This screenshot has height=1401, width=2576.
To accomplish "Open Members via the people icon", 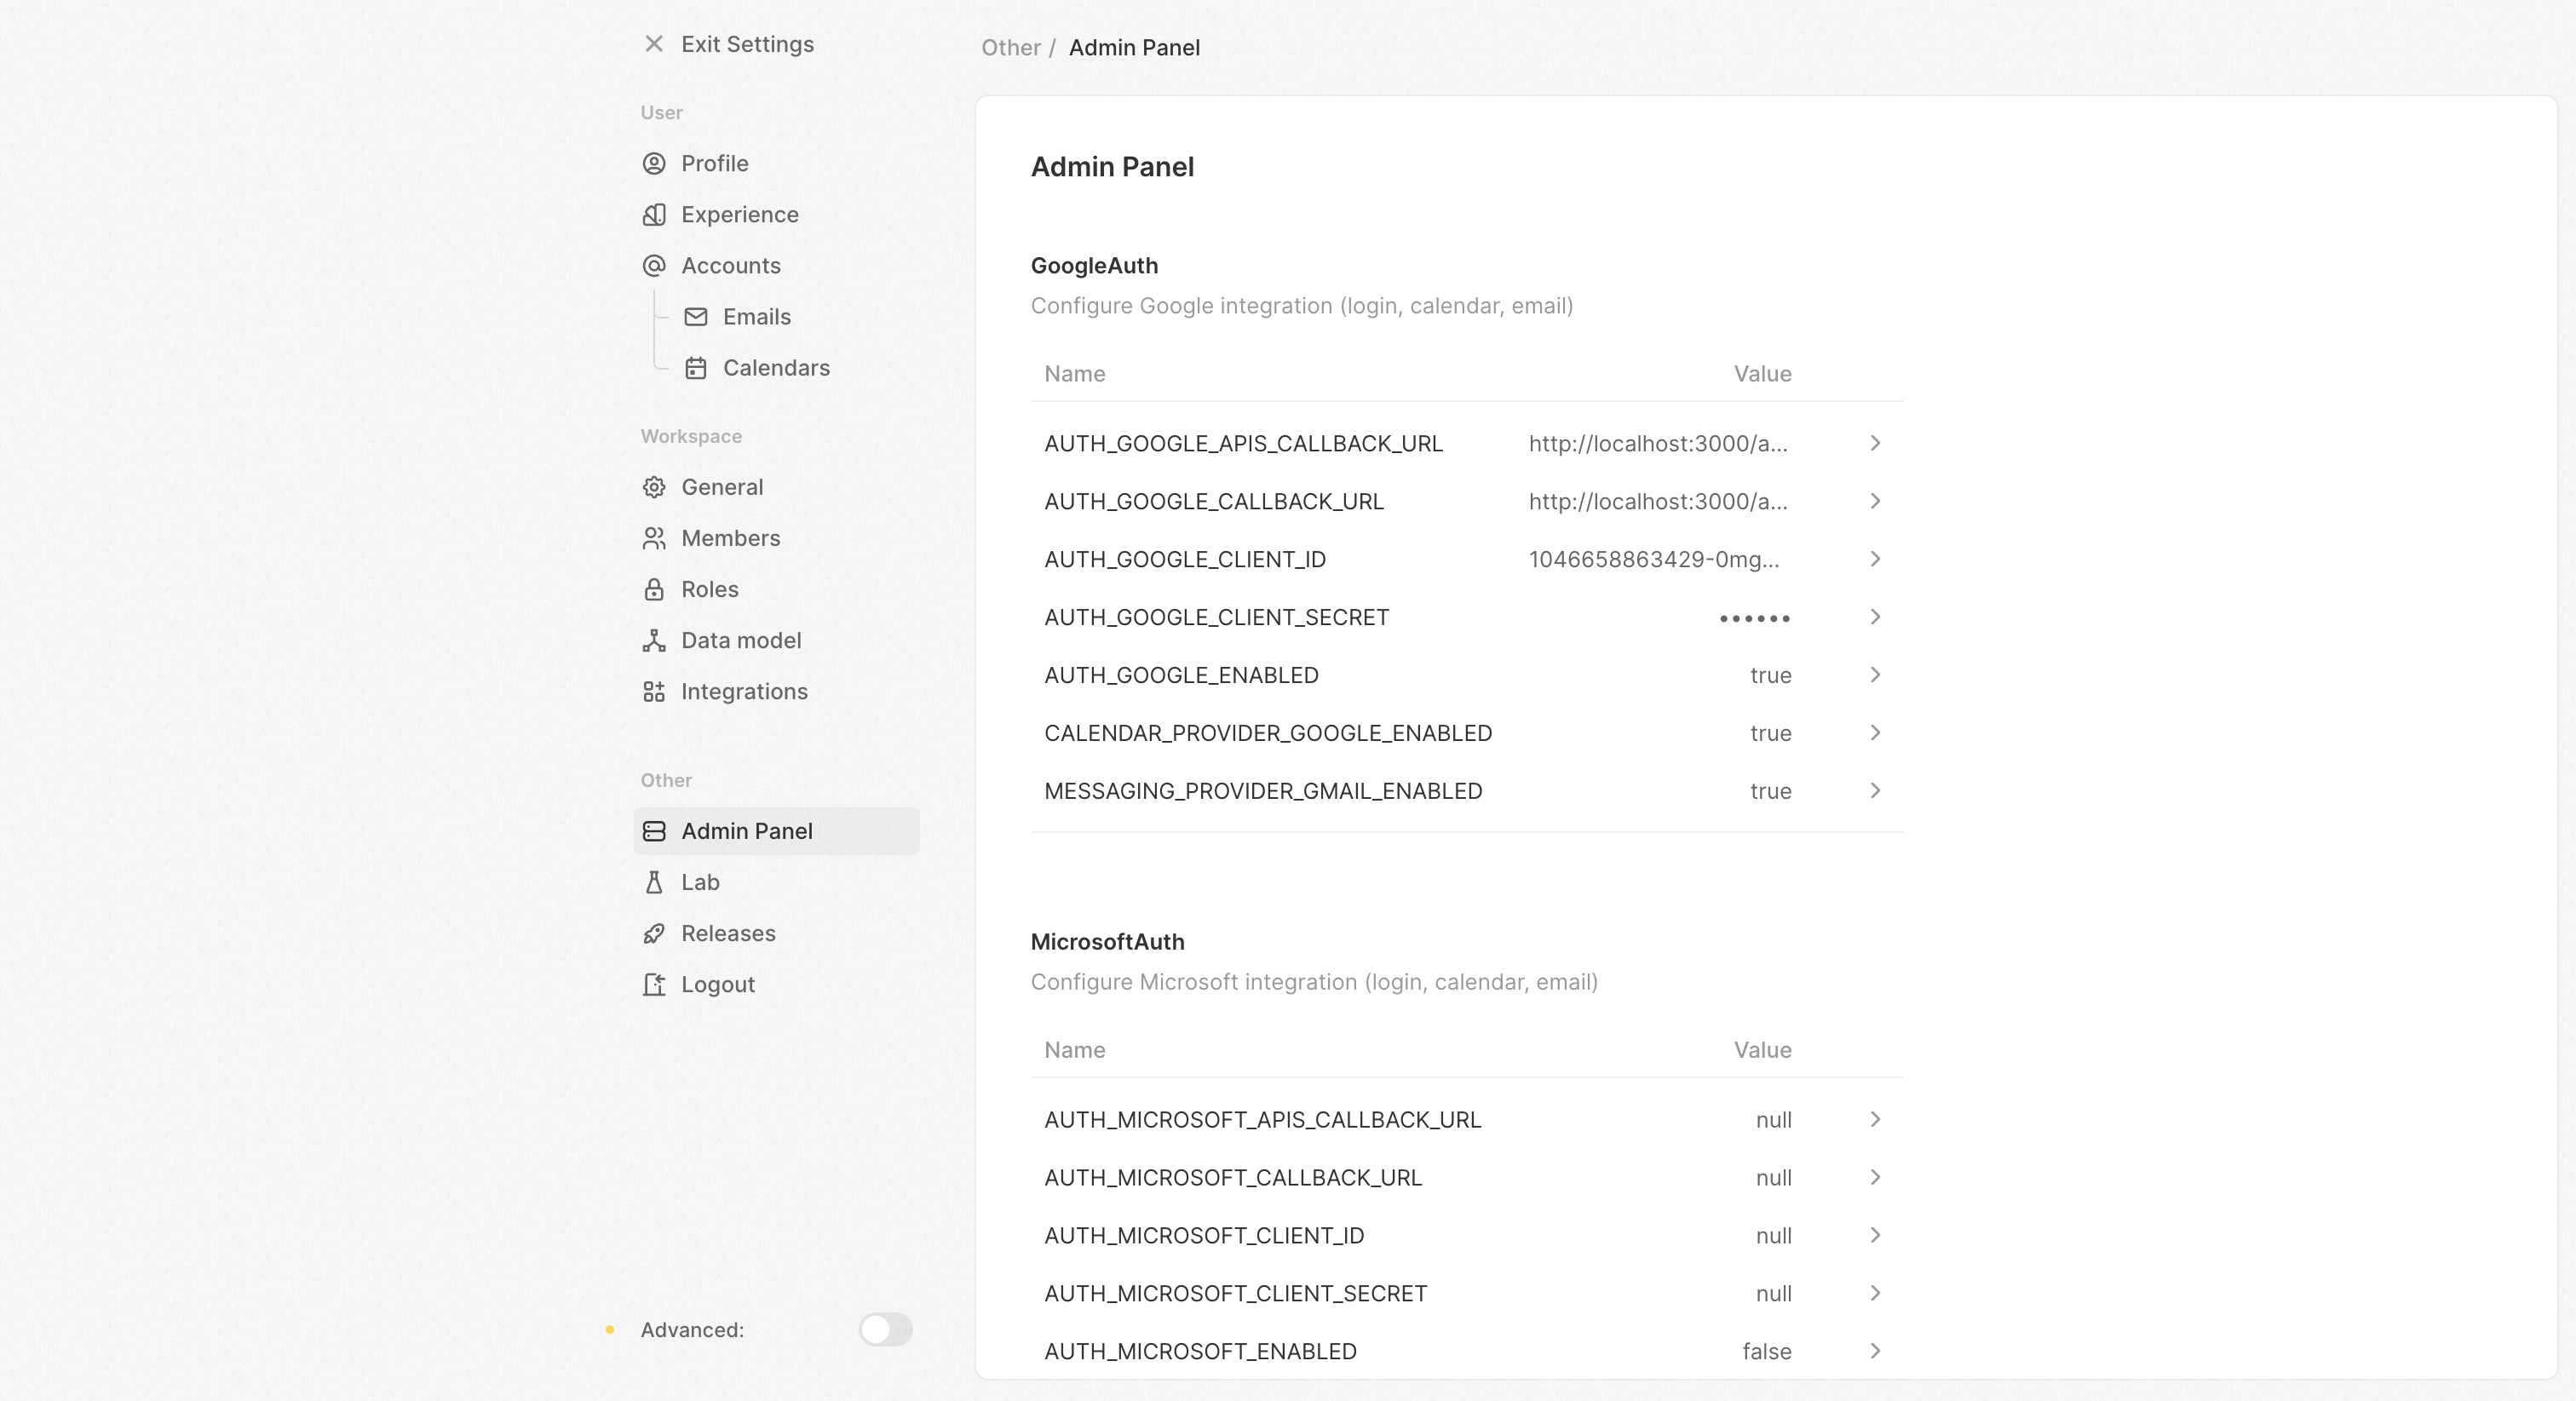I will [x=654, y=538].
